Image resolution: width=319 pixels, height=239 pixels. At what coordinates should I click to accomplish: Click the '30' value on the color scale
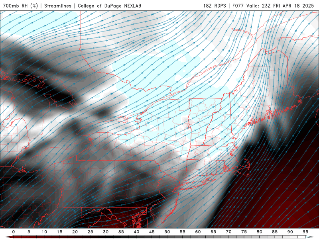[106, 232]
